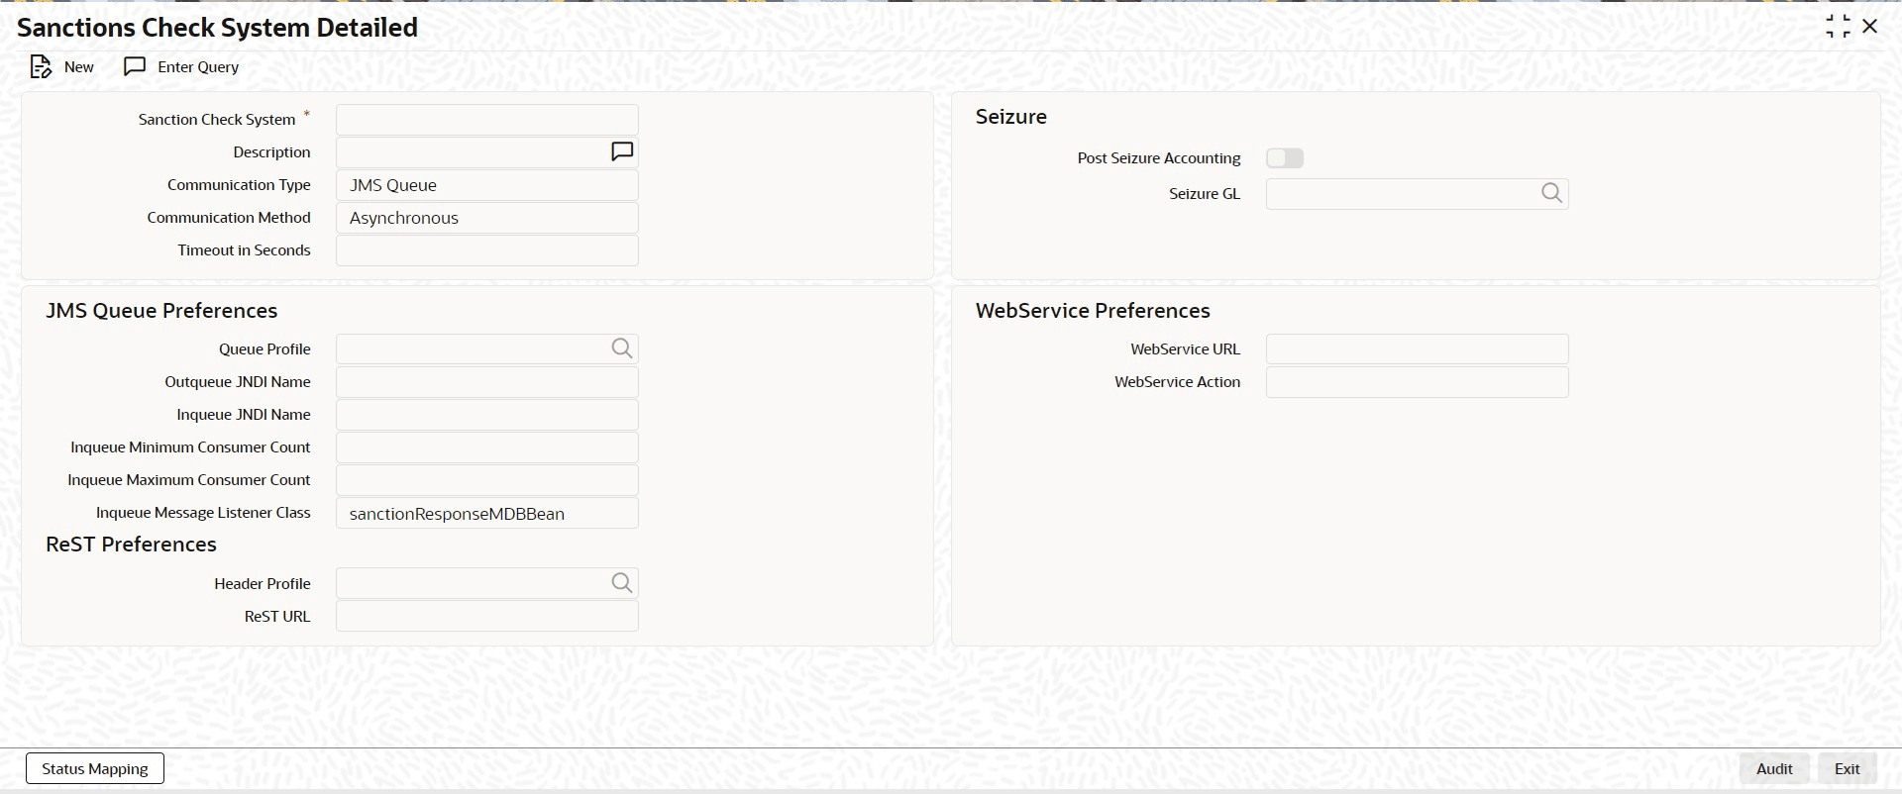Focus the ReST URL input field
Viewport: 1902px width, 794px height.
487,616
